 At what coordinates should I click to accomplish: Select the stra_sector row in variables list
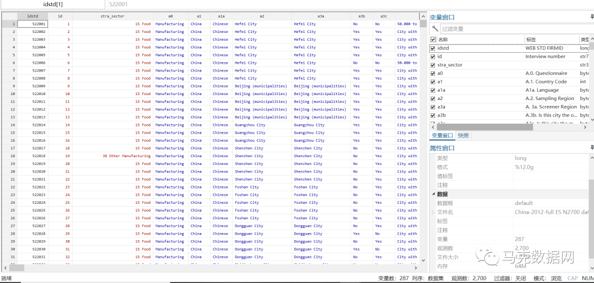[509, 65]
